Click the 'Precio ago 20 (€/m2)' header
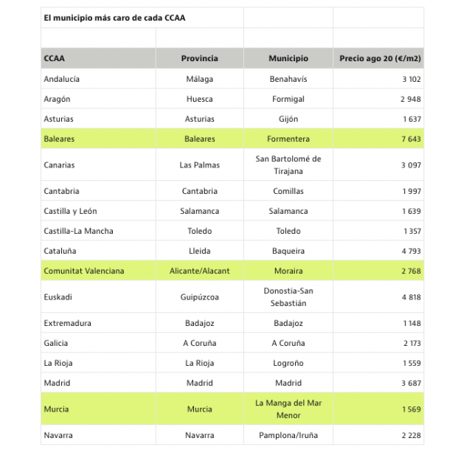 [380, 58]
